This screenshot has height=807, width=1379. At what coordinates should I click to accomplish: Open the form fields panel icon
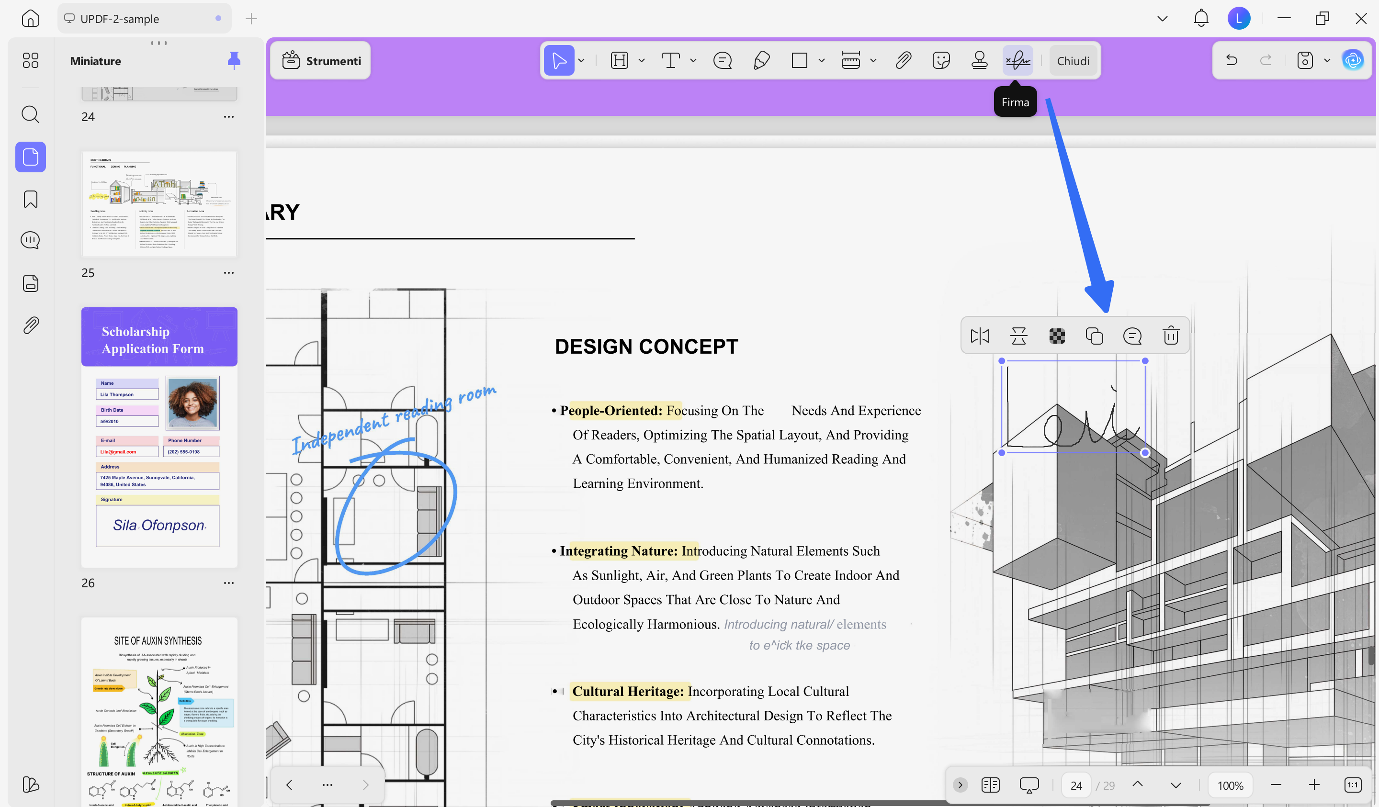(x=31, y=283)
